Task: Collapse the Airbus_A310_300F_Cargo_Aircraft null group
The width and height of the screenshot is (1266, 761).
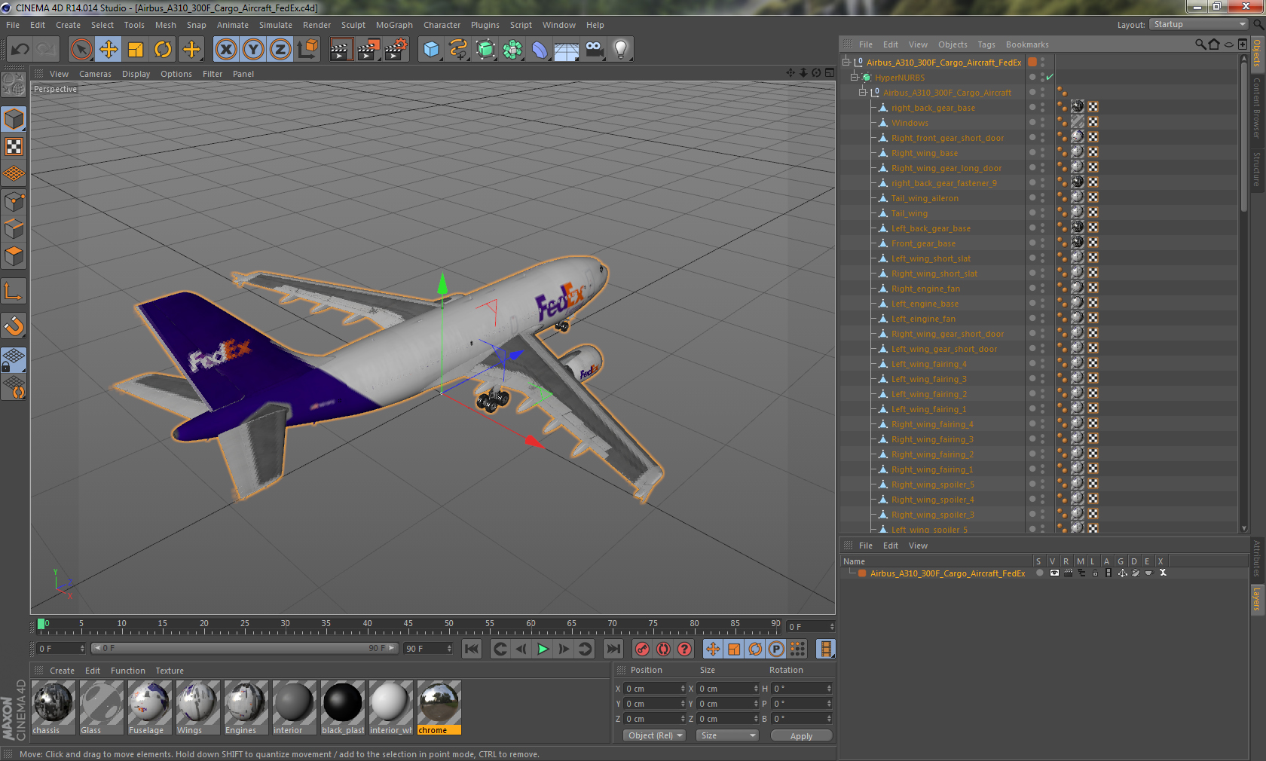Action: click(x=863, y=92)
